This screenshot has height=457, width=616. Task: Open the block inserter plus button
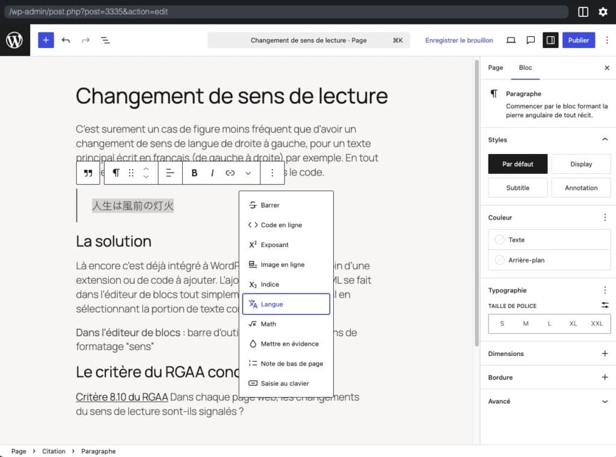46,40
